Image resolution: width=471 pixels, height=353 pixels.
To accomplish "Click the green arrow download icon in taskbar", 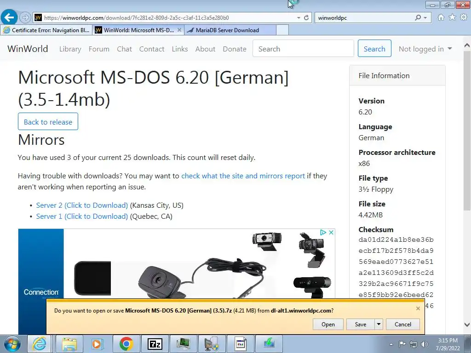I will [x=269, y=344].
